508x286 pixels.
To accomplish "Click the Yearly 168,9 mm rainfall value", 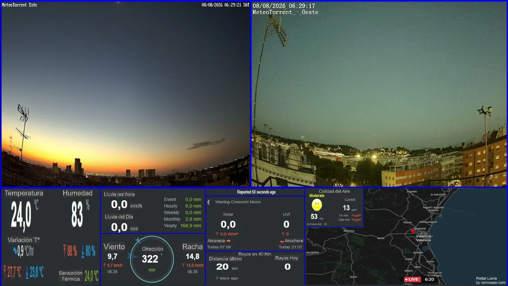I will (191, 226).
